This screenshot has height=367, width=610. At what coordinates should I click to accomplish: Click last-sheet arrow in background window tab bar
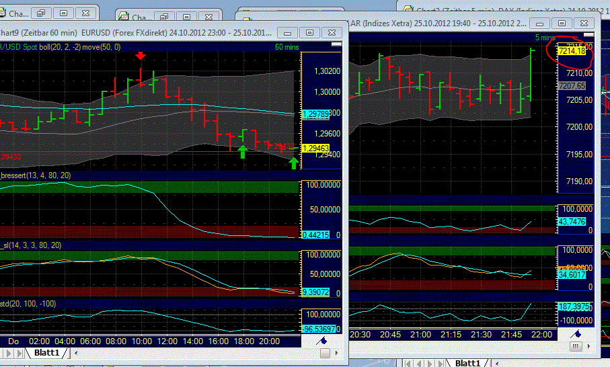tap(441, 363)
